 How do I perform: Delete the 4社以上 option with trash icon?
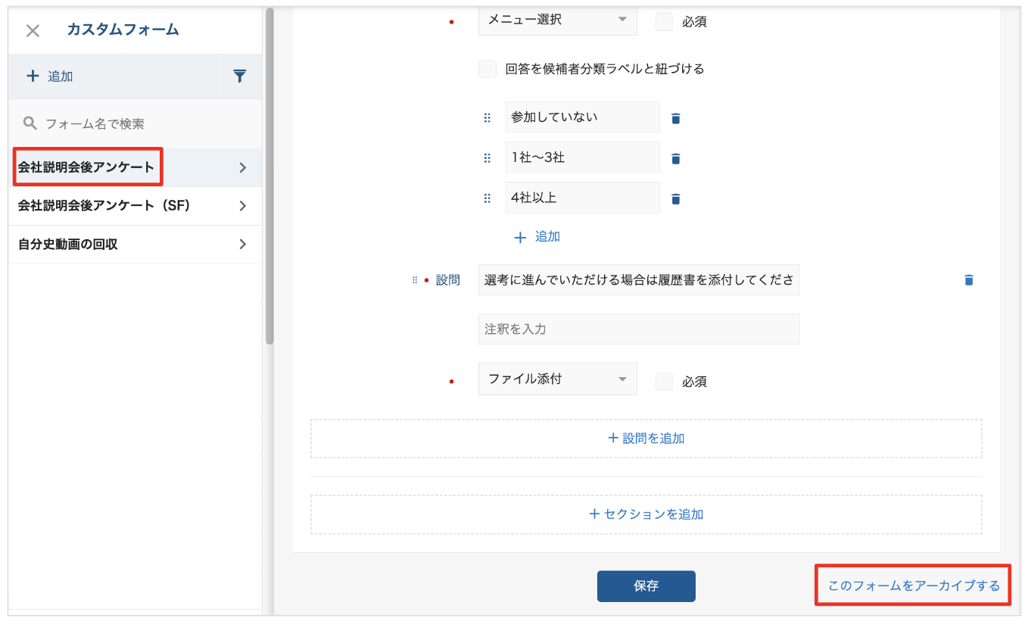[x=676, y=198]
